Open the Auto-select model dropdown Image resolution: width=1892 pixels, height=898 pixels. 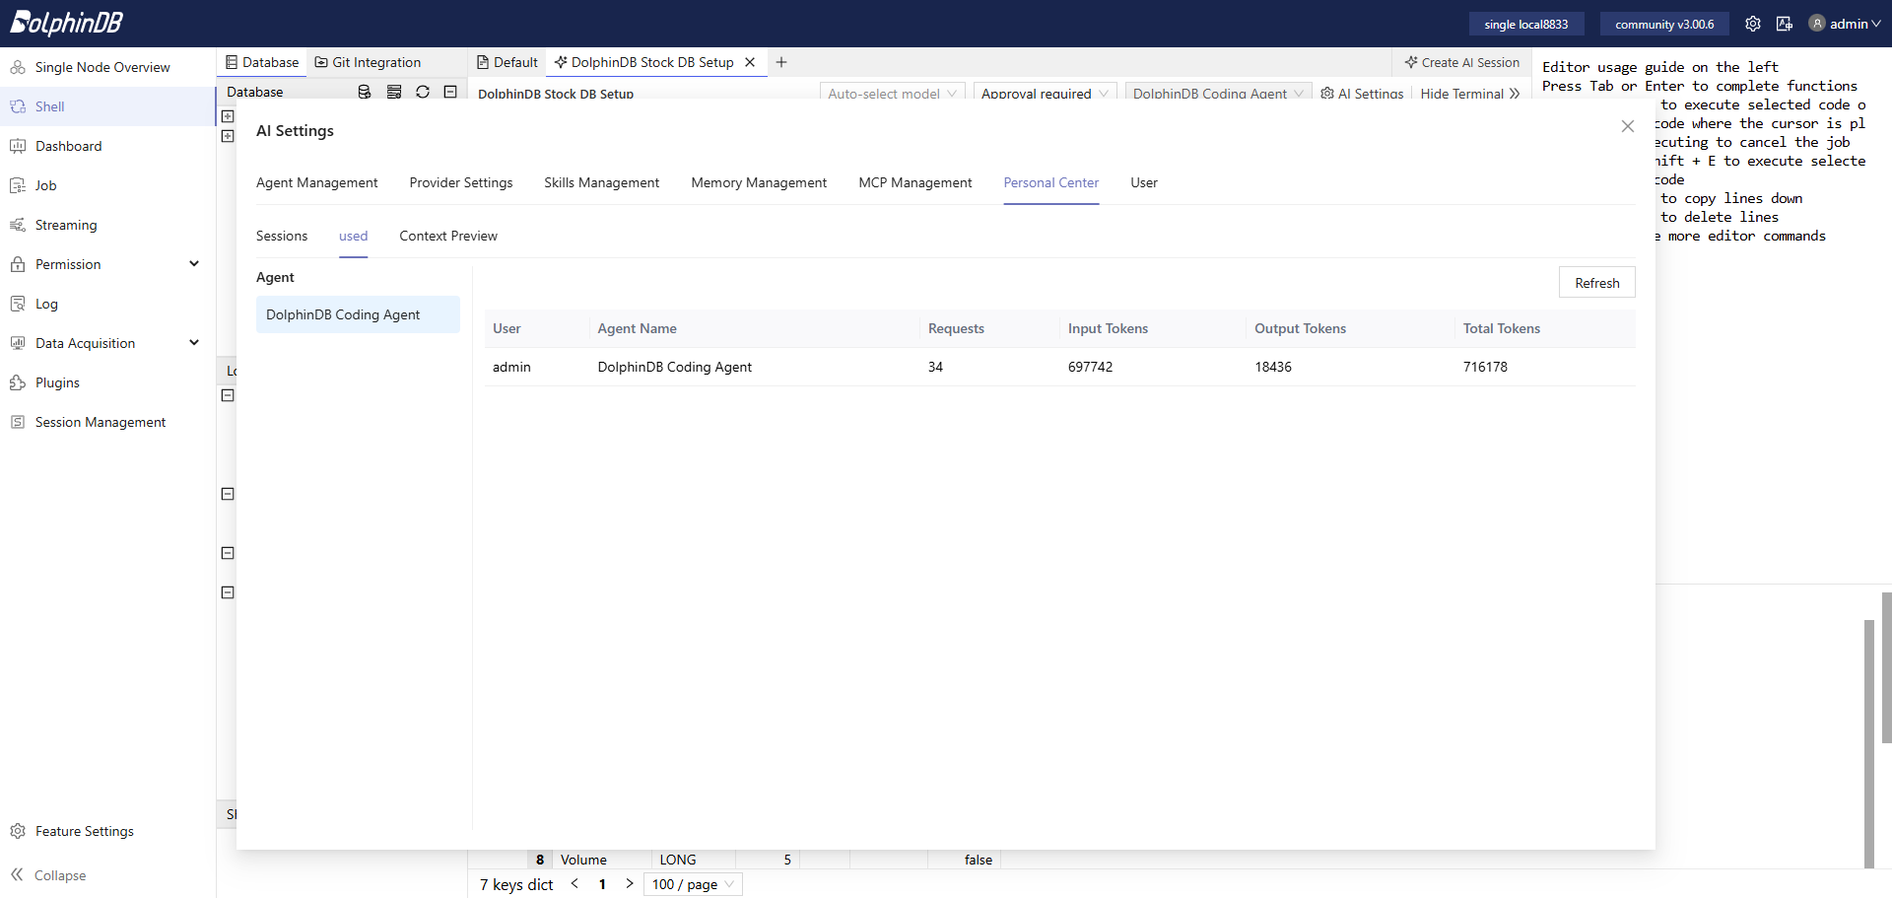892,94
